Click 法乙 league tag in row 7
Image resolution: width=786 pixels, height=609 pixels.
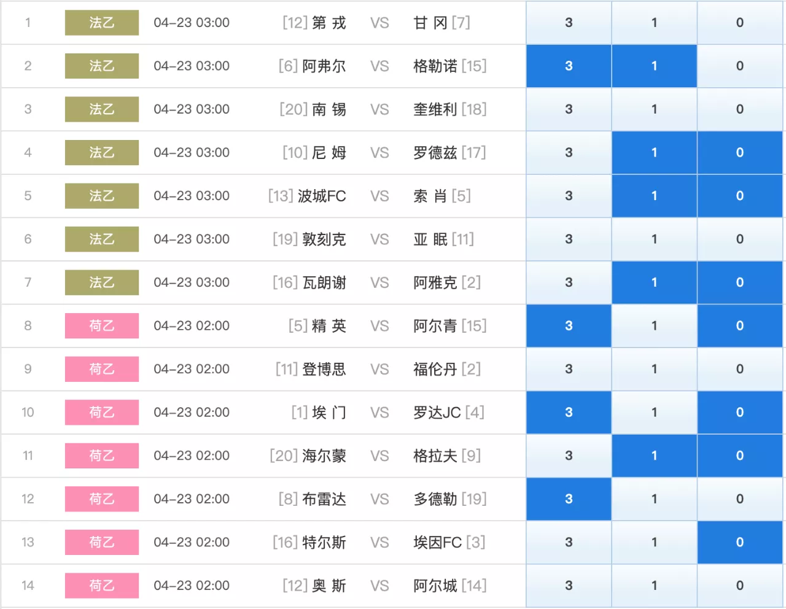pos(102,282)
